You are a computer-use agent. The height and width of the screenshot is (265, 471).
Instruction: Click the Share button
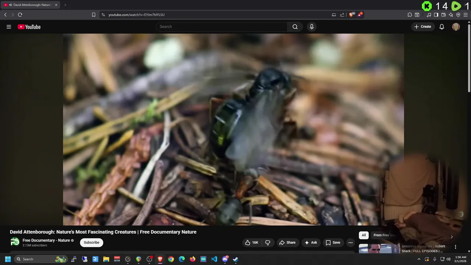287,243
